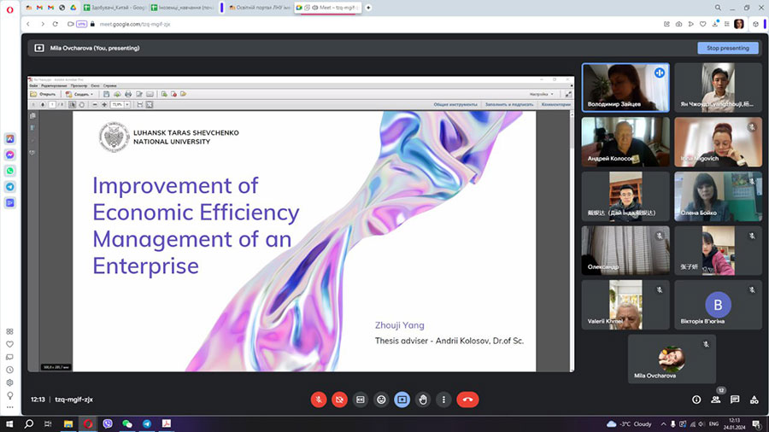The width and height of the screenshot is (769, 432).
Task: Switch to the Освітній портал ЛНУ tab
Action: (x=255, y=7)
